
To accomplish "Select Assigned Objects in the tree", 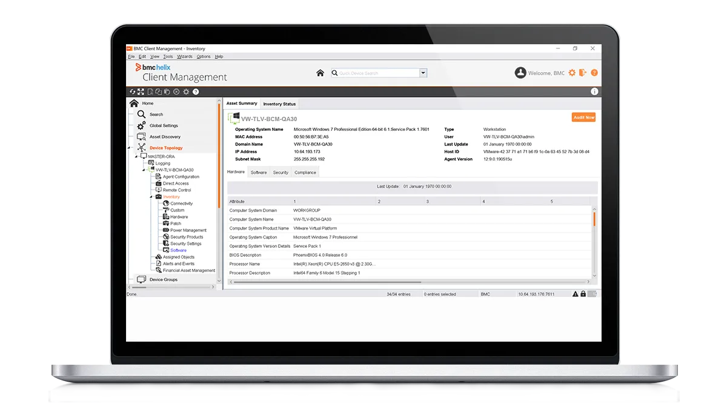I will pos(179,257).
